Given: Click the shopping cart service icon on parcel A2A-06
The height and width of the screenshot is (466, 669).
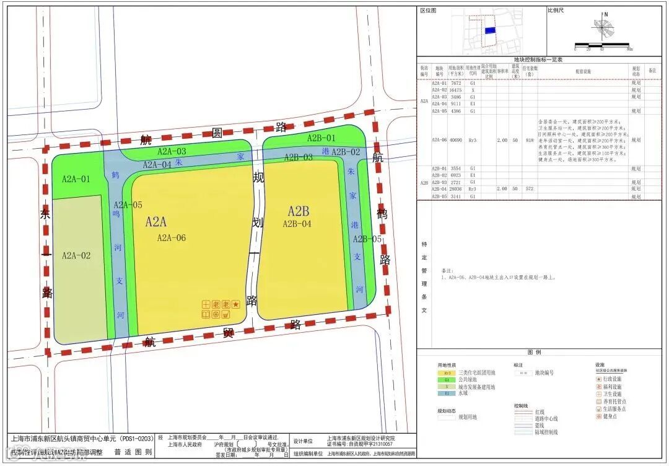Looking at the screenshot, I should click(226, 315).
